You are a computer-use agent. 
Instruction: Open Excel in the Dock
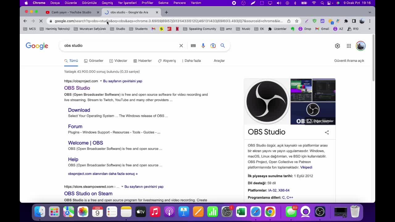tap(241, 212)
